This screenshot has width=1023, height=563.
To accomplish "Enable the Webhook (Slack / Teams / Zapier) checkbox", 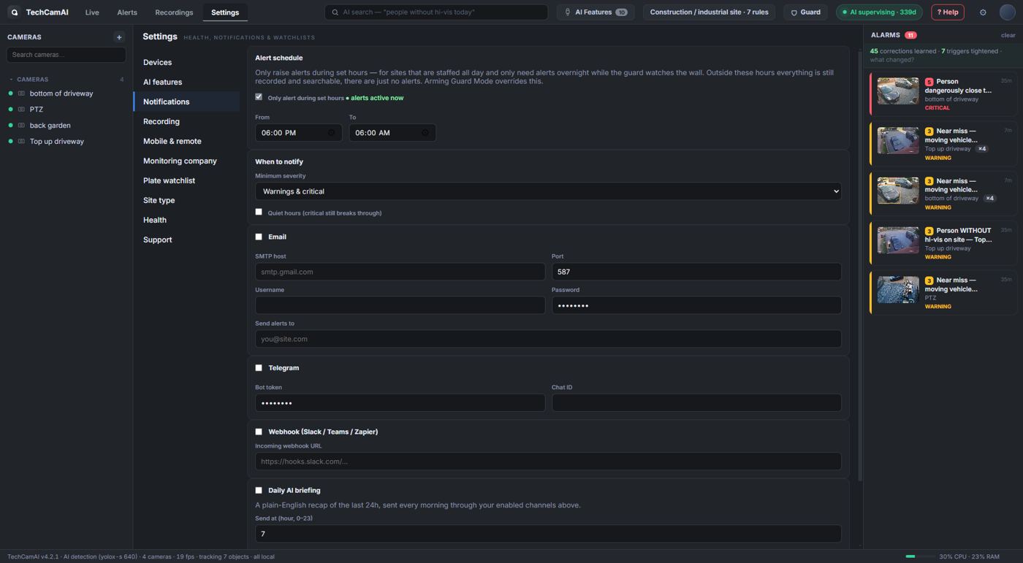I will pos(259,432).
